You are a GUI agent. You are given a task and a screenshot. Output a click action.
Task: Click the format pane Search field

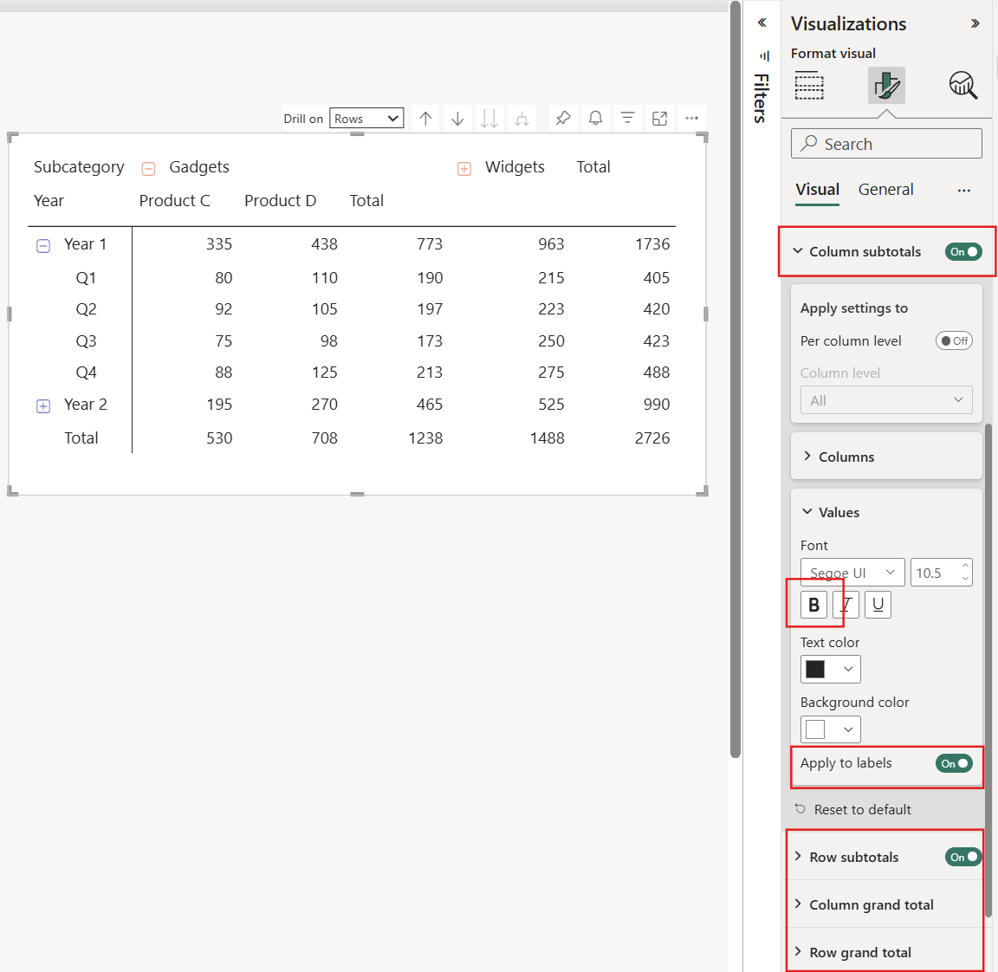coord(886,144)
